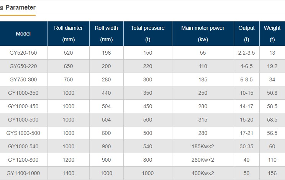Select the Parameter section heading
Viewport: 285px width, 180px height.
tap(21, 7)
